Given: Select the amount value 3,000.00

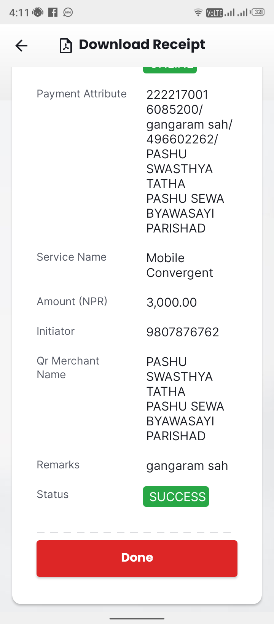Looking at the screenshot, I should coord(172,302).
